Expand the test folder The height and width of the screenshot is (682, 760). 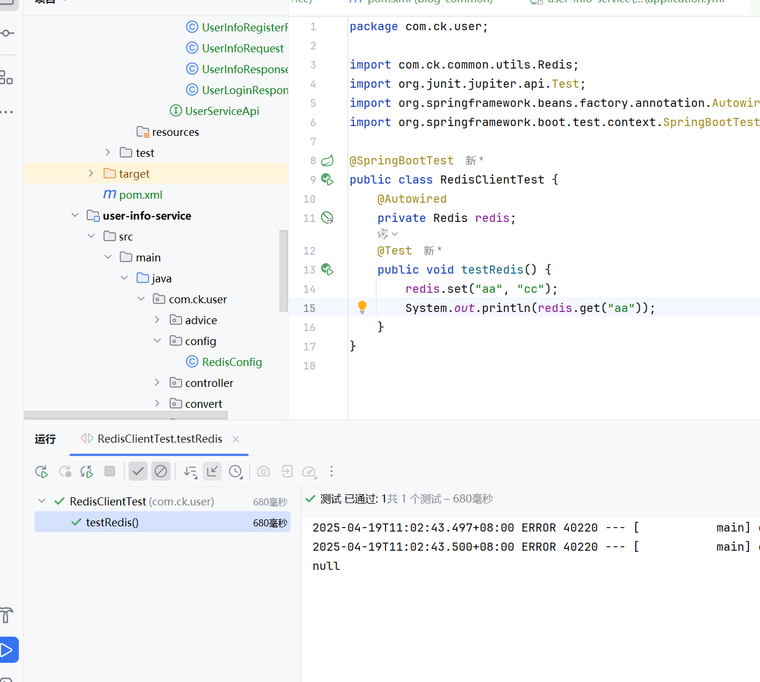(x=108, y=152)
